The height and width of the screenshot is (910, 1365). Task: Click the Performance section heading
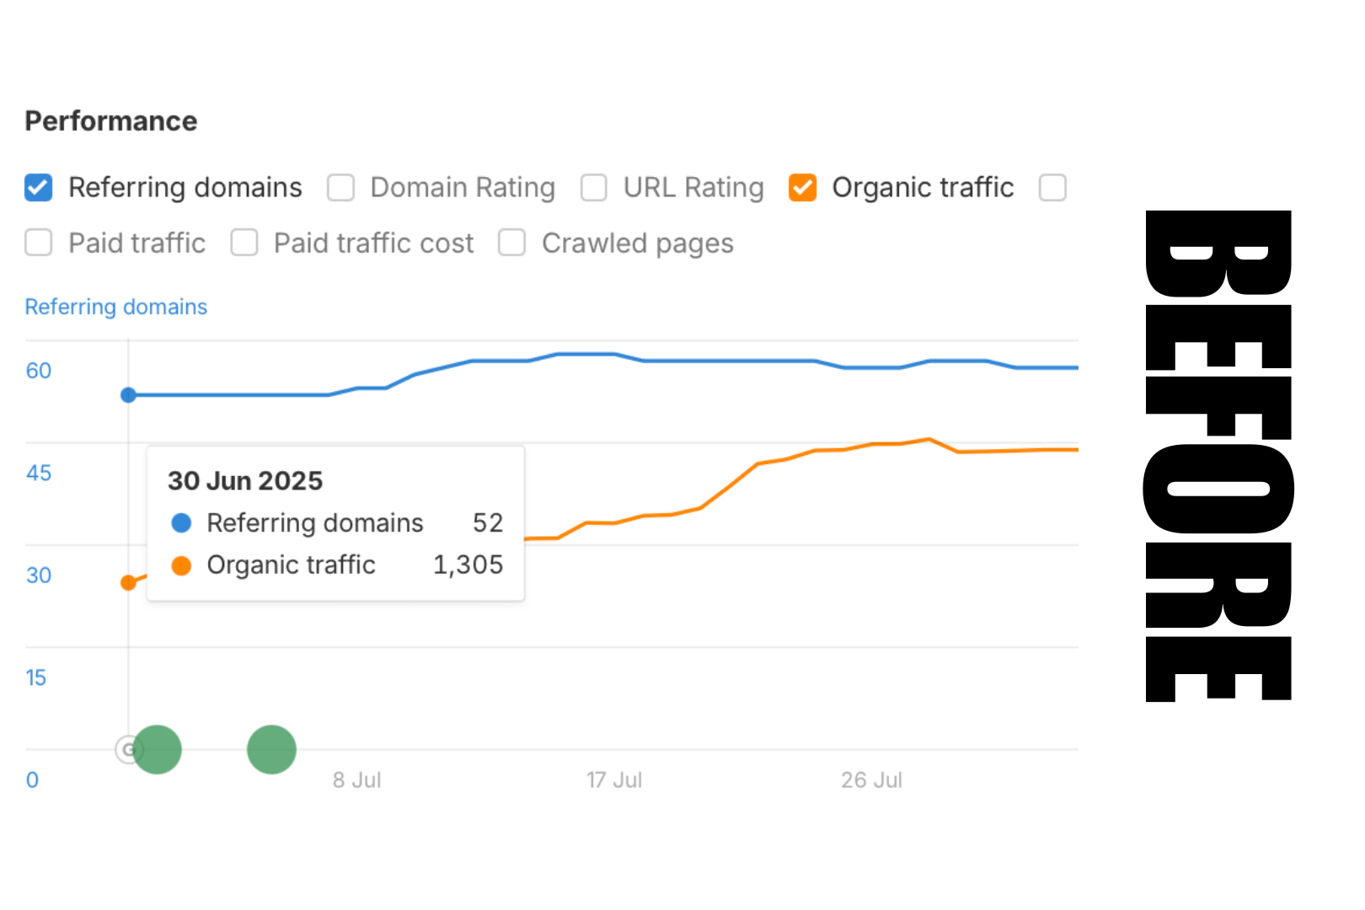click(x=111, y=121)
